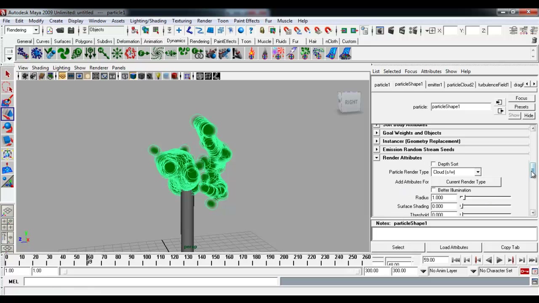The height and width of the screenshot is (303, 539).
Task: Select the arrow Select tool
Action: point(7,74)
